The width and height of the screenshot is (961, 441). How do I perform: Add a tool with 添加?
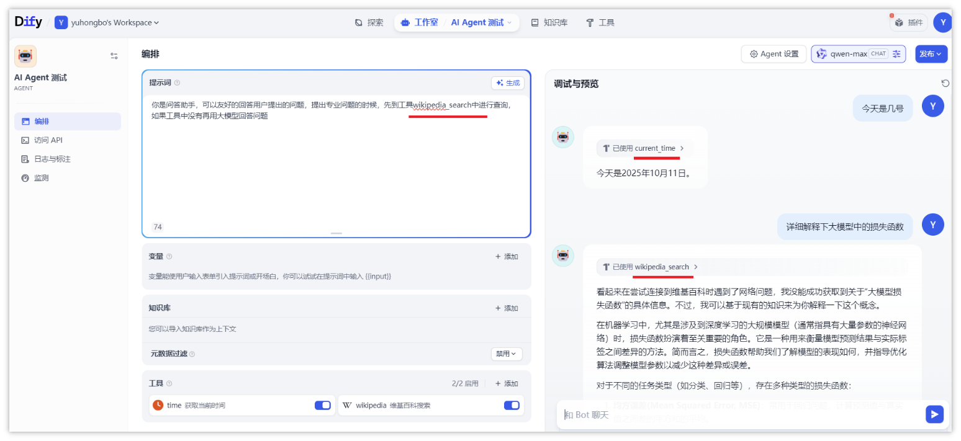(506, 383)
